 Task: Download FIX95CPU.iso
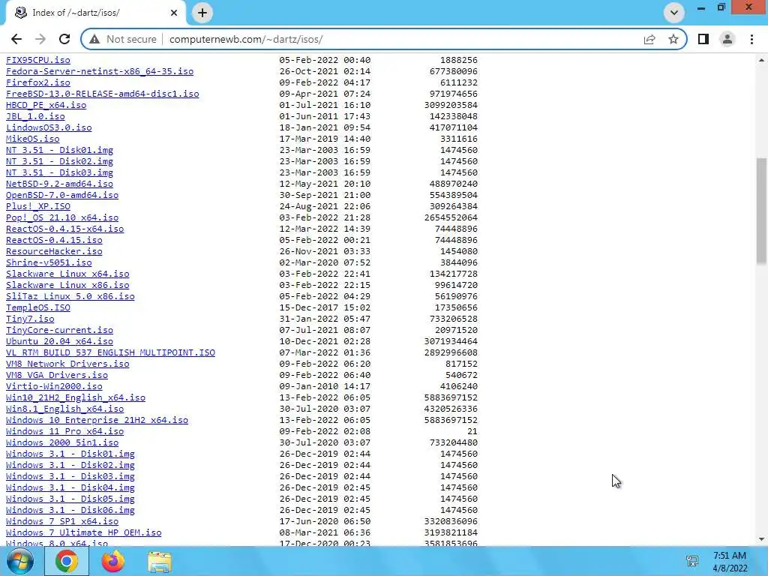coord(38,60)
